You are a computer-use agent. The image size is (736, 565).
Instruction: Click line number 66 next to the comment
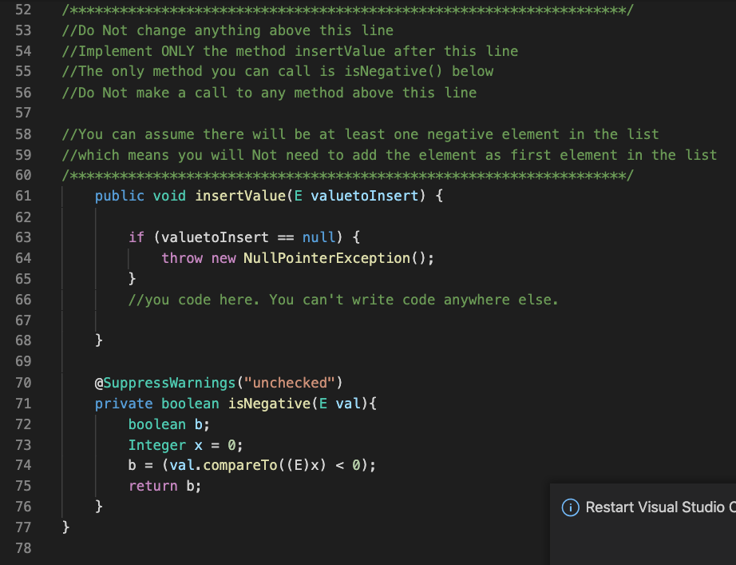point(23,300)
